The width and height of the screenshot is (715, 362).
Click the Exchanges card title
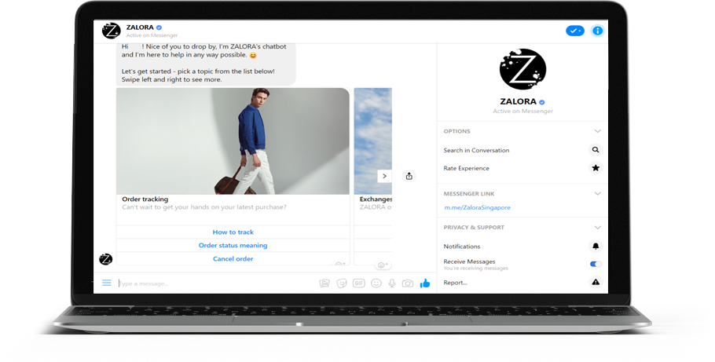(376, 199)
